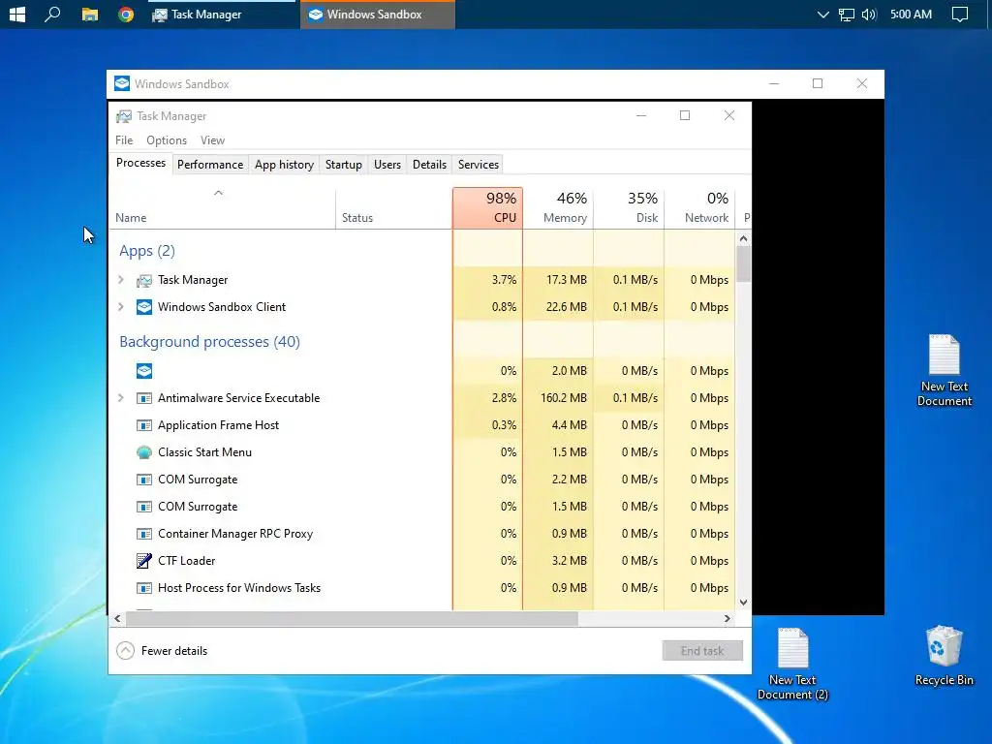Screen dimensions: 992x744
Task: Open the taskbar search magnifier
Action: tap(52, 14)
